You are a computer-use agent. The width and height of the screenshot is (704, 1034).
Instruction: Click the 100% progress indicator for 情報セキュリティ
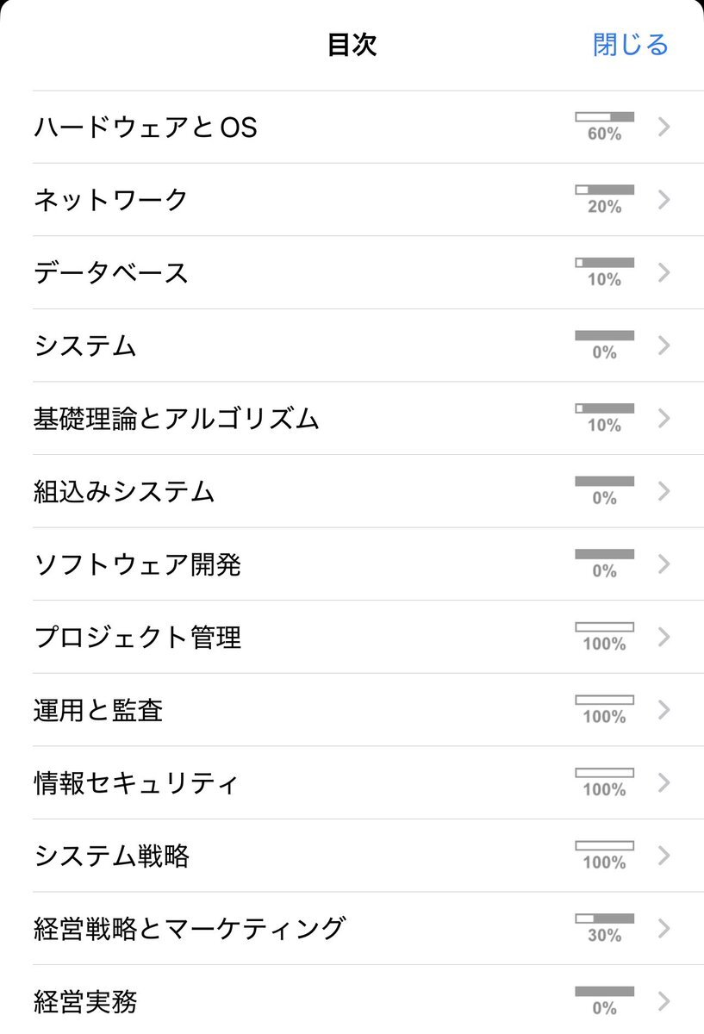point(604,782)
